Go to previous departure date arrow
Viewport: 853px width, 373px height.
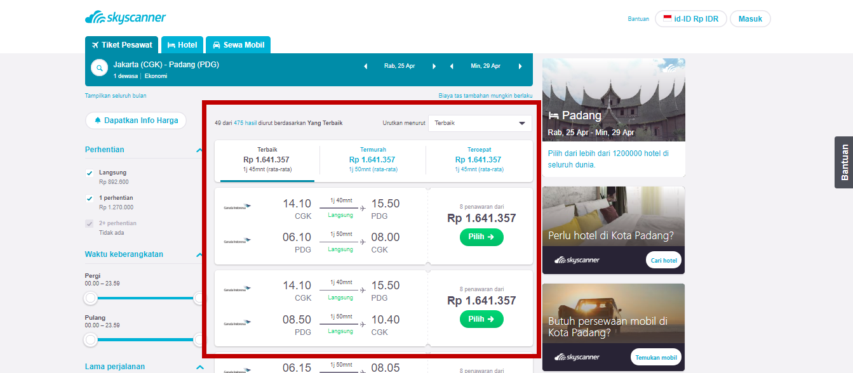(365, 66)
